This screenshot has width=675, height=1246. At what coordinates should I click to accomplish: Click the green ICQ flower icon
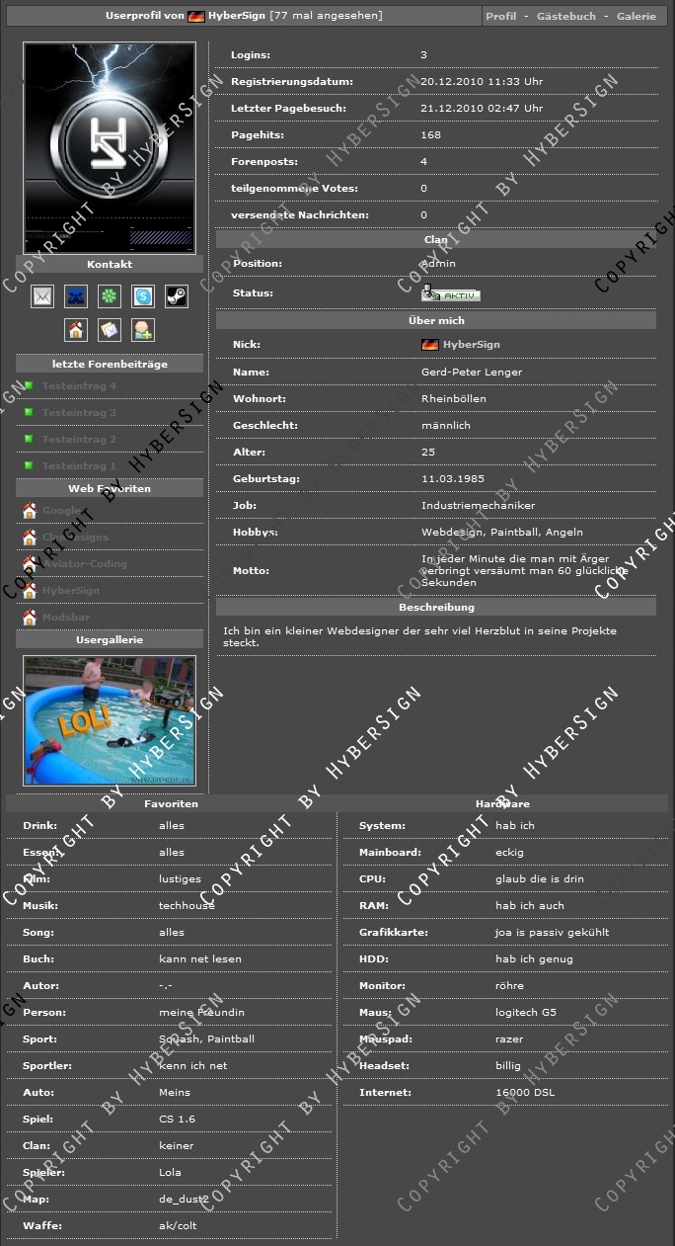(x=110, y=296)
